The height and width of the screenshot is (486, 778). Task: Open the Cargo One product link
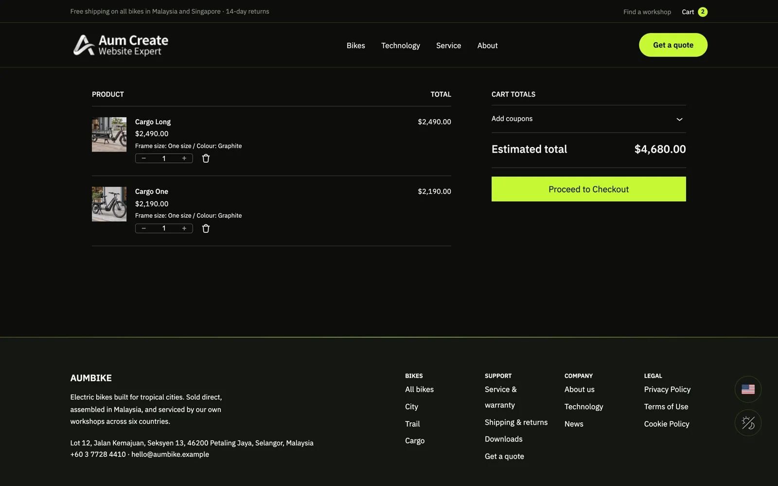point(152,191)
